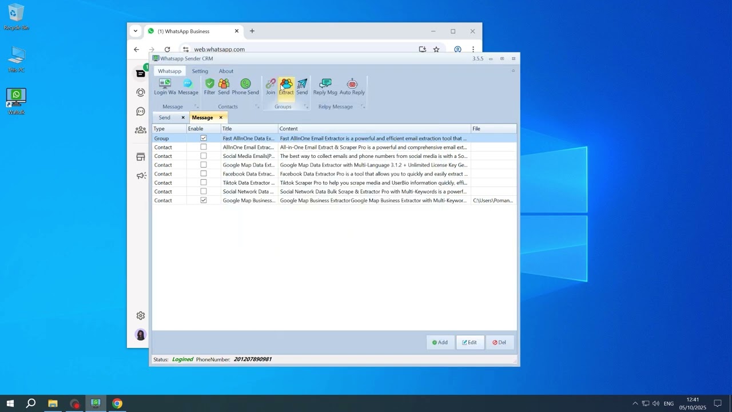732x412 pixels.
Task: Open the Chrome profile icon
Action: [457, 49]
